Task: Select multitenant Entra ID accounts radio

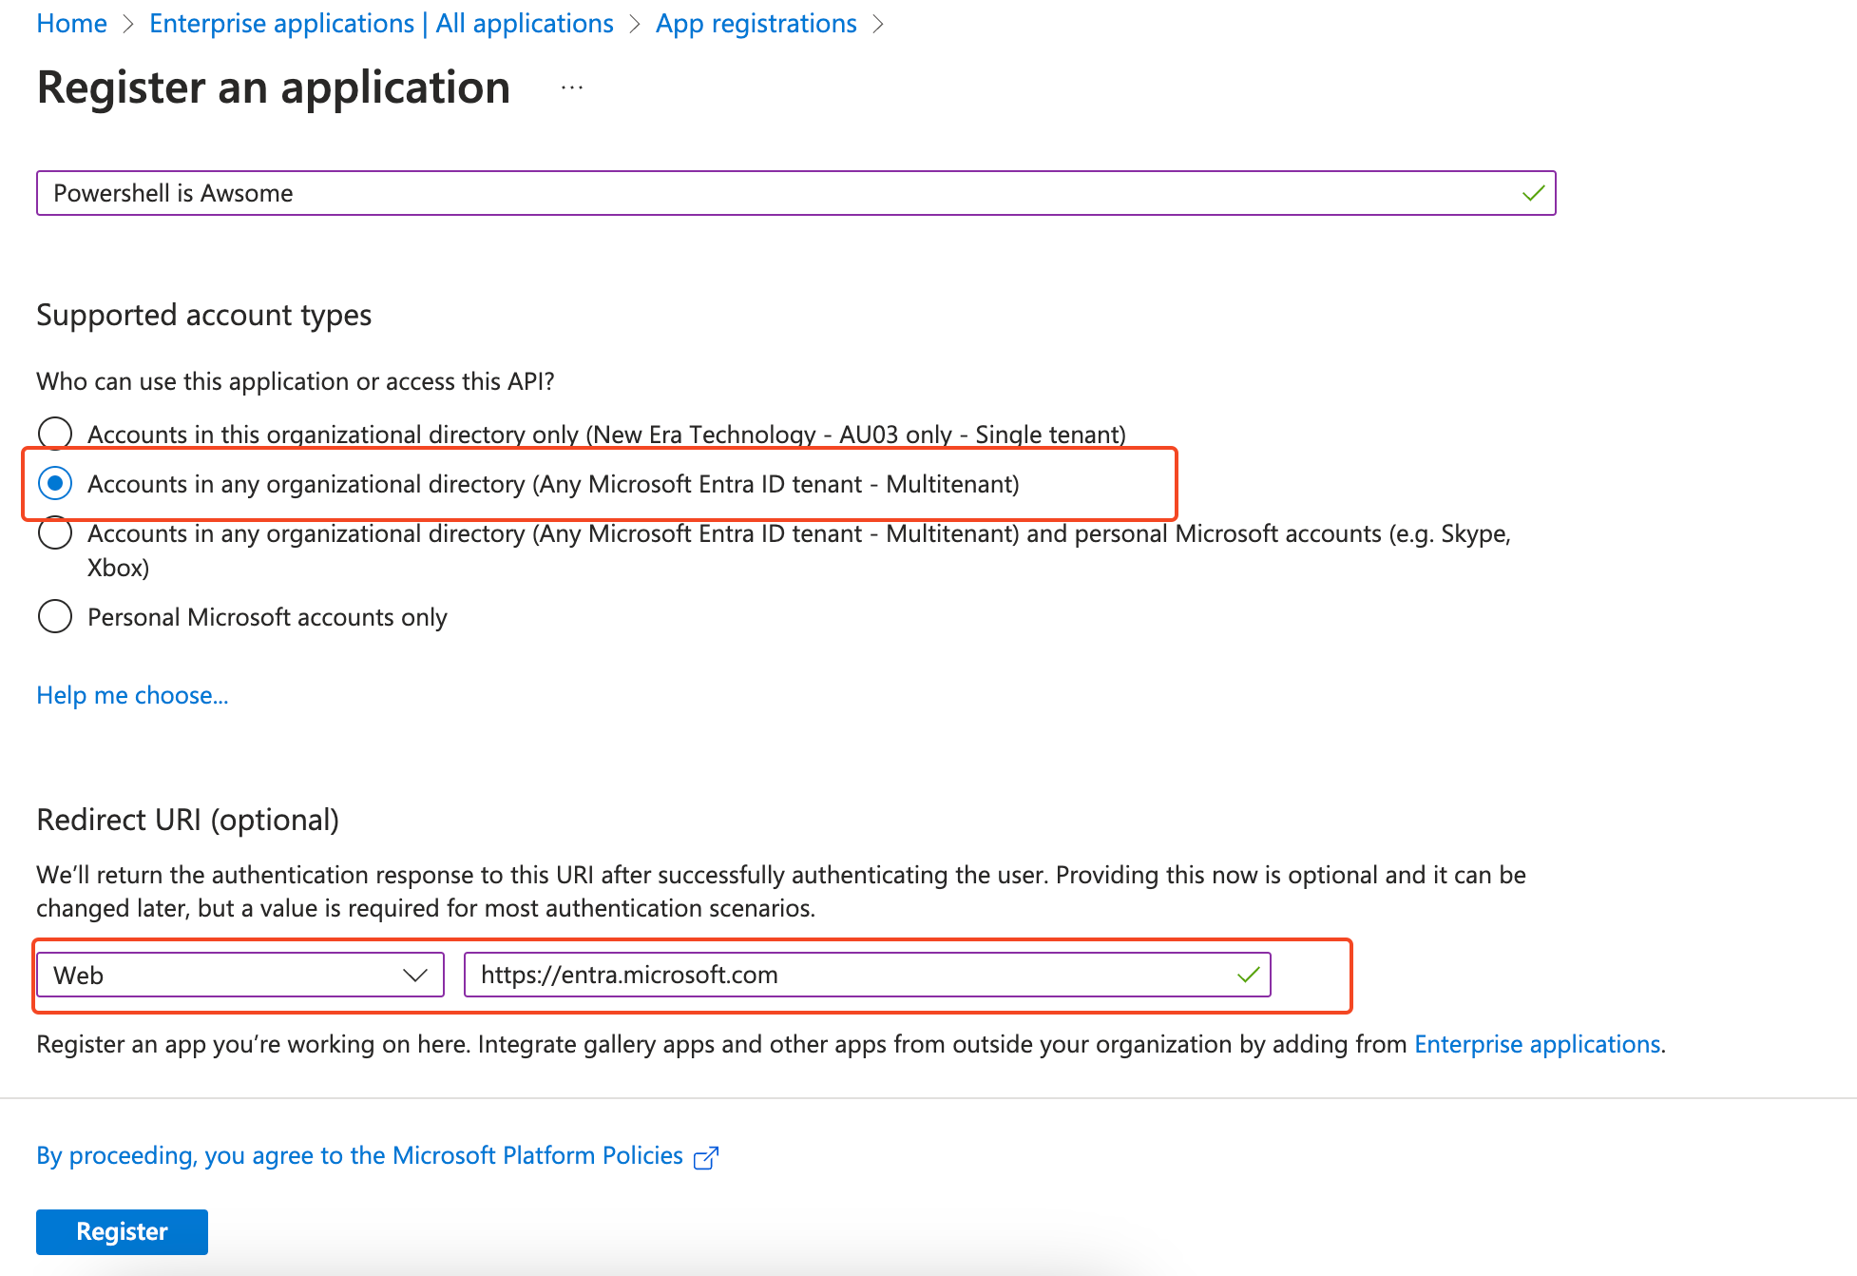Action: tap(55, 484)
